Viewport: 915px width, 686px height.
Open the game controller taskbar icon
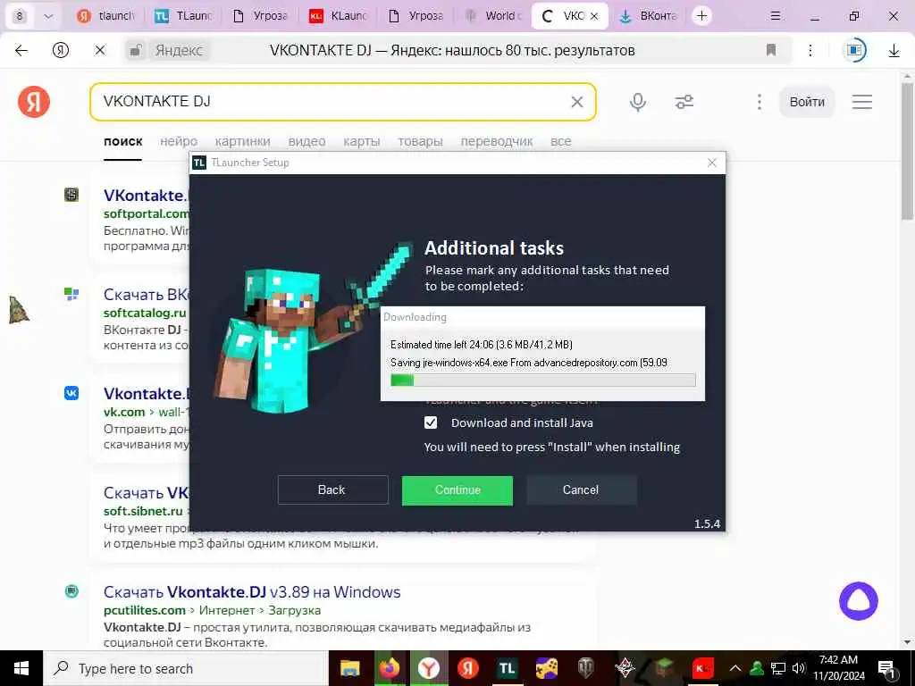[546, 668]
